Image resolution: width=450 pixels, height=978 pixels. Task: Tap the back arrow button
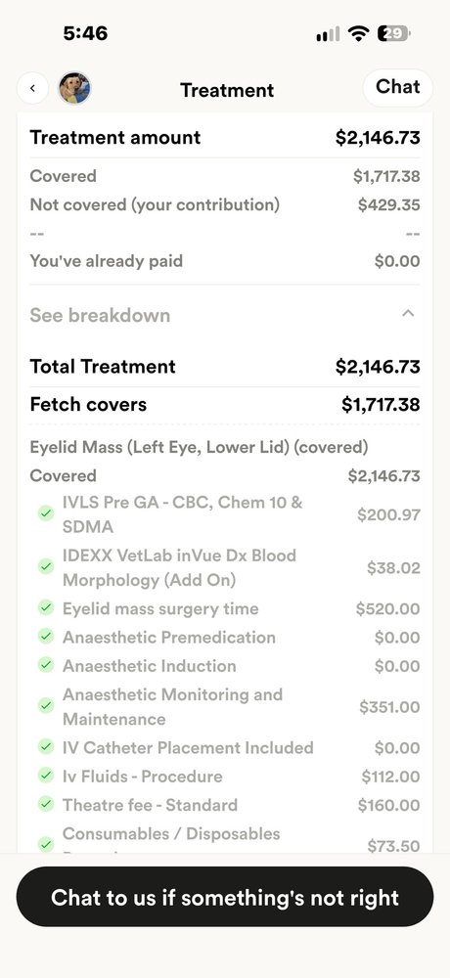(33, 89)
